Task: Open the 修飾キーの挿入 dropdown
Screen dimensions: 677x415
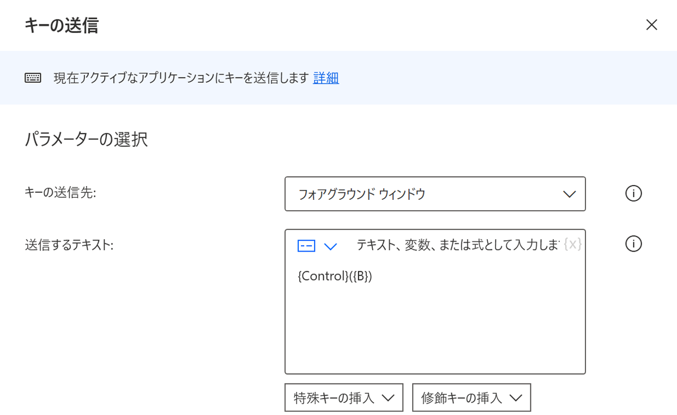Action: (x=472, y=398)
